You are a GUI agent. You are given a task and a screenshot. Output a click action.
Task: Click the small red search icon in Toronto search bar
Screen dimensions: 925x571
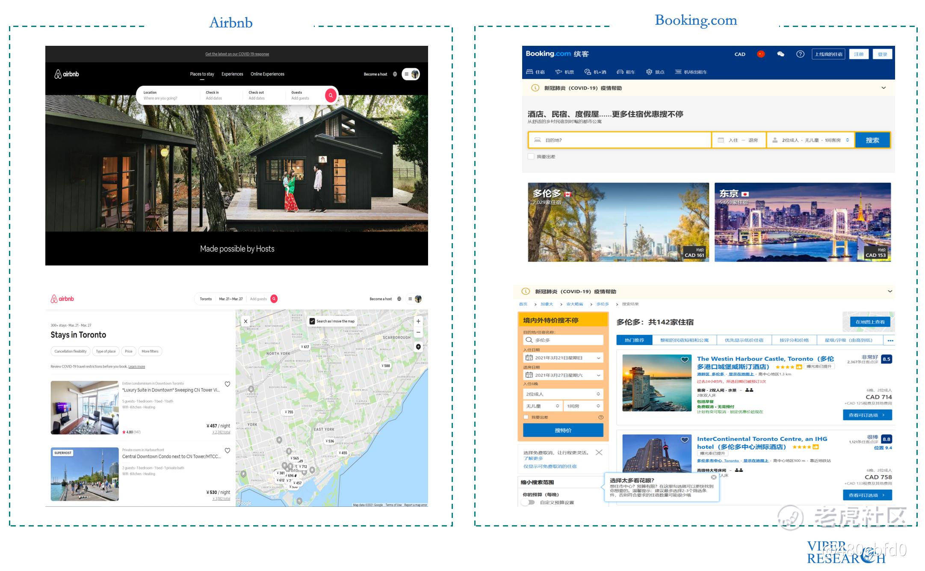[x=274, y=299]
